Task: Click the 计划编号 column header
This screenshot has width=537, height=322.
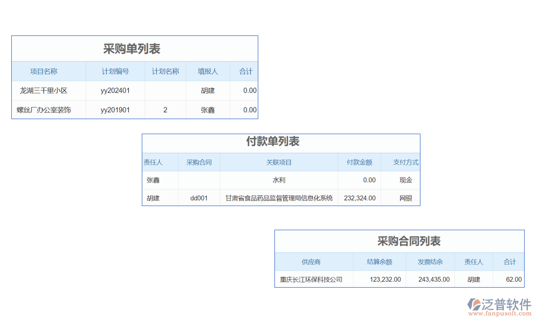Action: coord(115,71)
